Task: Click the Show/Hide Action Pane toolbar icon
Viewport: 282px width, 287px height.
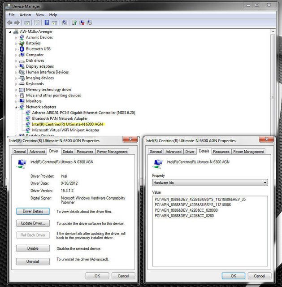Action: (x=54, y=23)
